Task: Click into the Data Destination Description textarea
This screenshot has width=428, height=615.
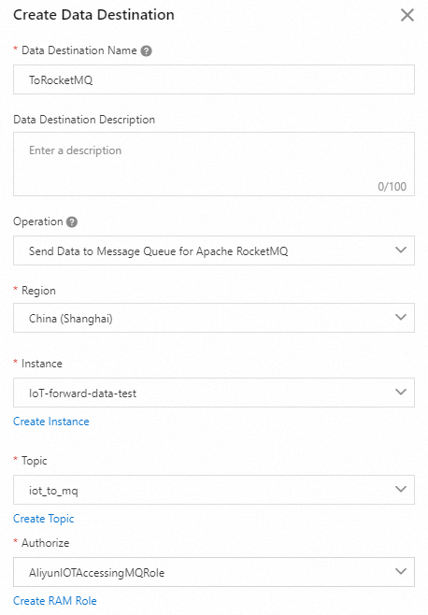Action: click(214, 164)
